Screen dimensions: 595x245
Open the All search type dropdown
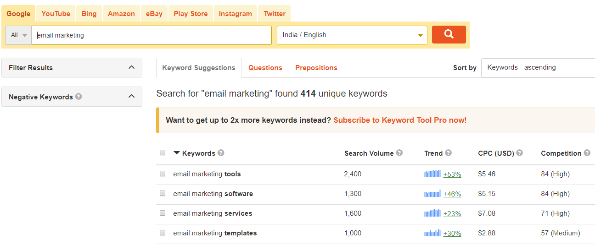tap(19, 35)
